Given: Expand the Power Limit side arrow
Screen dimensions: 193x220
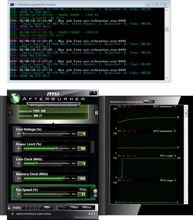Looking at the screenshot, I should [x=92, y=147].
